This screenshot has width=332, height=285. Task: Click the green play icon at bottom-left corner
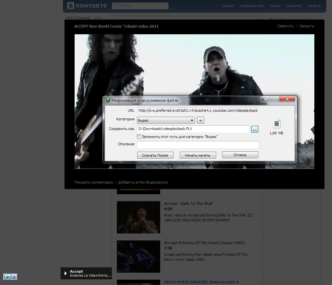(7, 277)
